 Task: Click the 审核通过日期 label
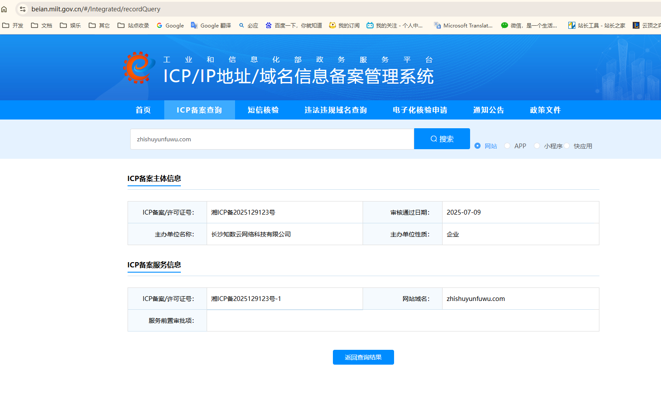410,212
